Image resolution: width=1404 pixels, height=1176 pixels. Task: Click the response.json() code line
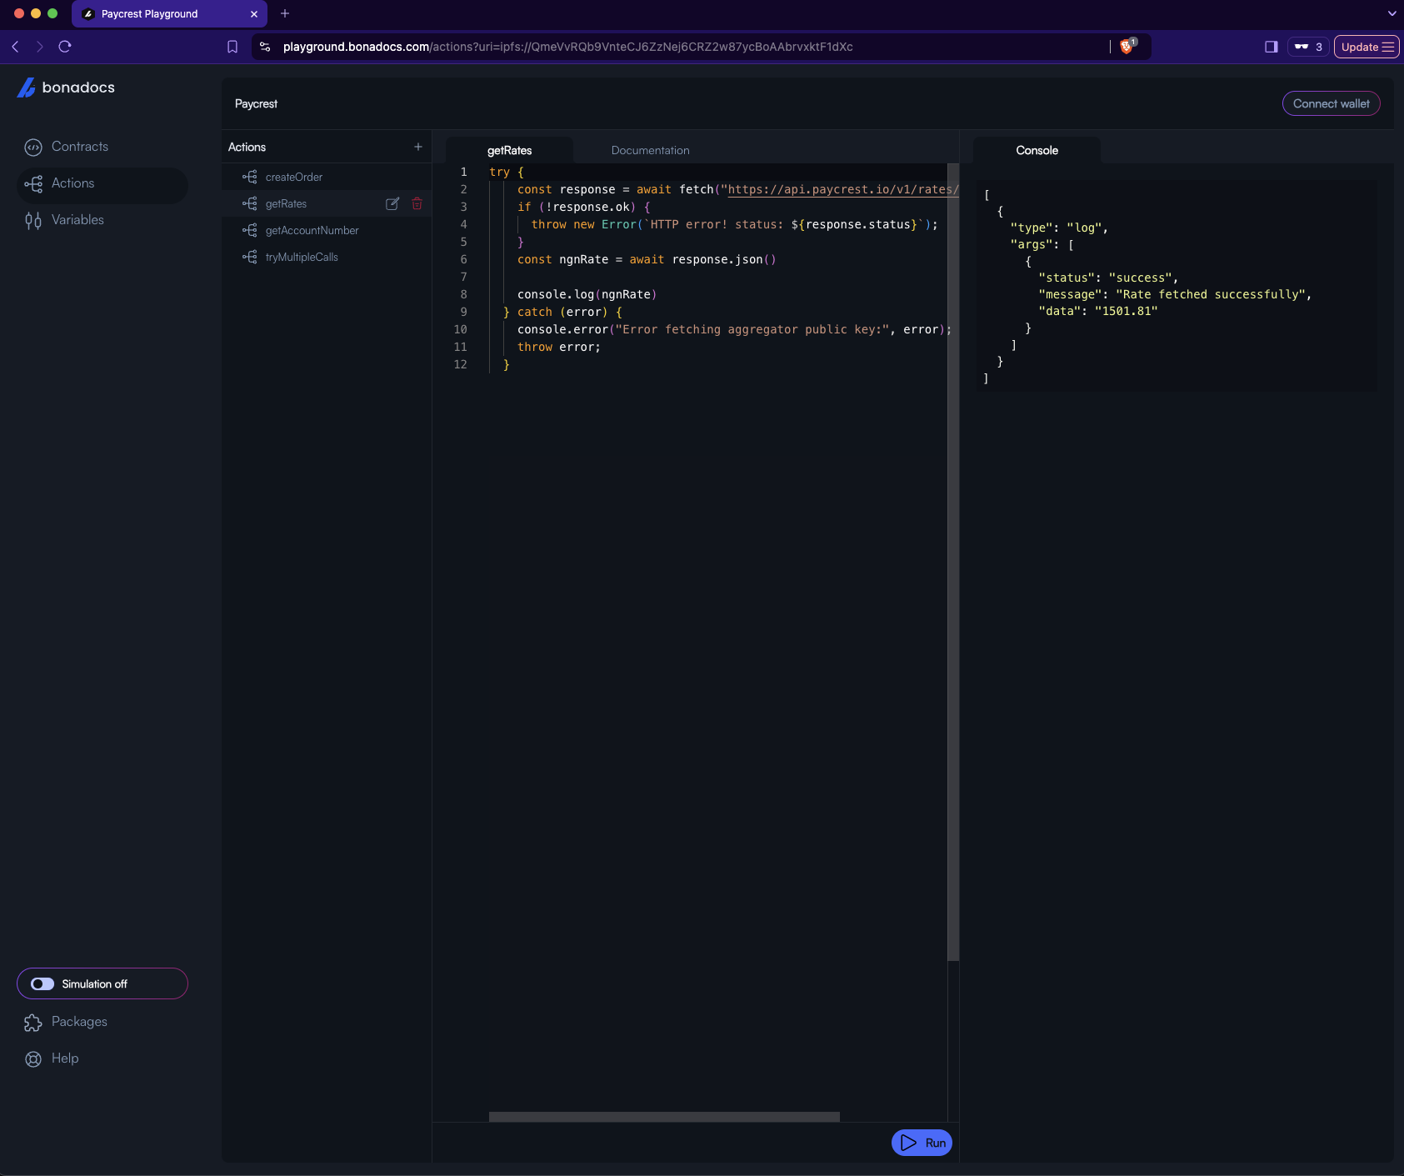pos(647,259)
